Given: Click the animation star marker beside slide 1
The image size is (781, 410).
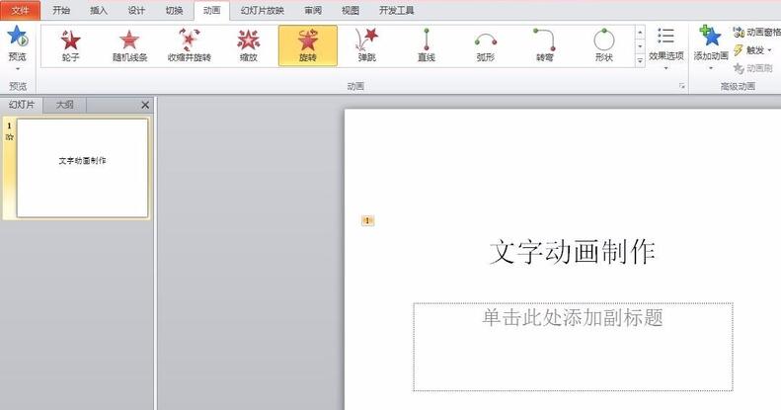Looking at the screenshot, I should pos(9,137).
